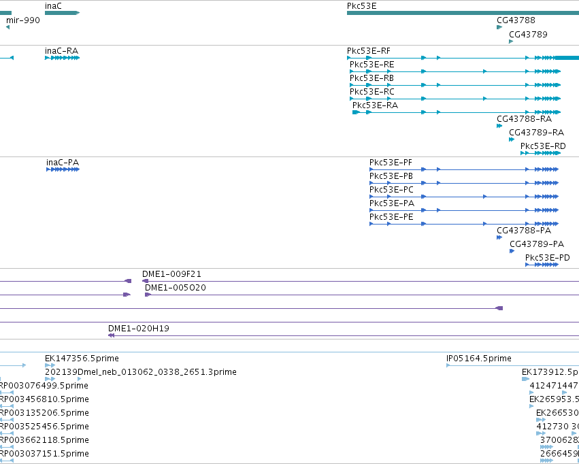Select the Pkc53E-RE transcript label
579x464 pixels.
point(372,64)
